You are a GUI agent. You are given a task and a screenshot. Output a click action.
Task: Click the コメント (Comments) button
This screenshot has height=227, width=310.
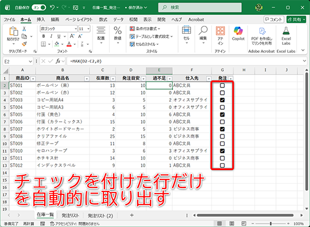274,20
